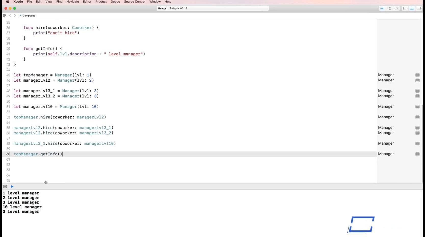Image resolution: width=425 pixels, height=237 pixels.
Task: Open the Window menu
Action: point(155,2)
